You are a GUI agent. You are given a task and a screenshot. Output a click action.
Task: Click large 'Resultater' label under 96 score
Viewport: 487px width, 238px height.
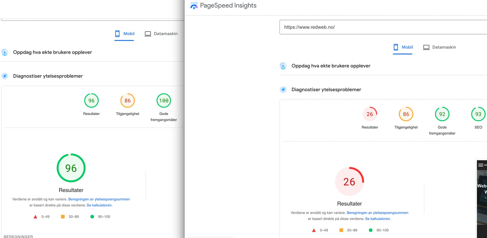pyautogui.click(x=71, y=190)
